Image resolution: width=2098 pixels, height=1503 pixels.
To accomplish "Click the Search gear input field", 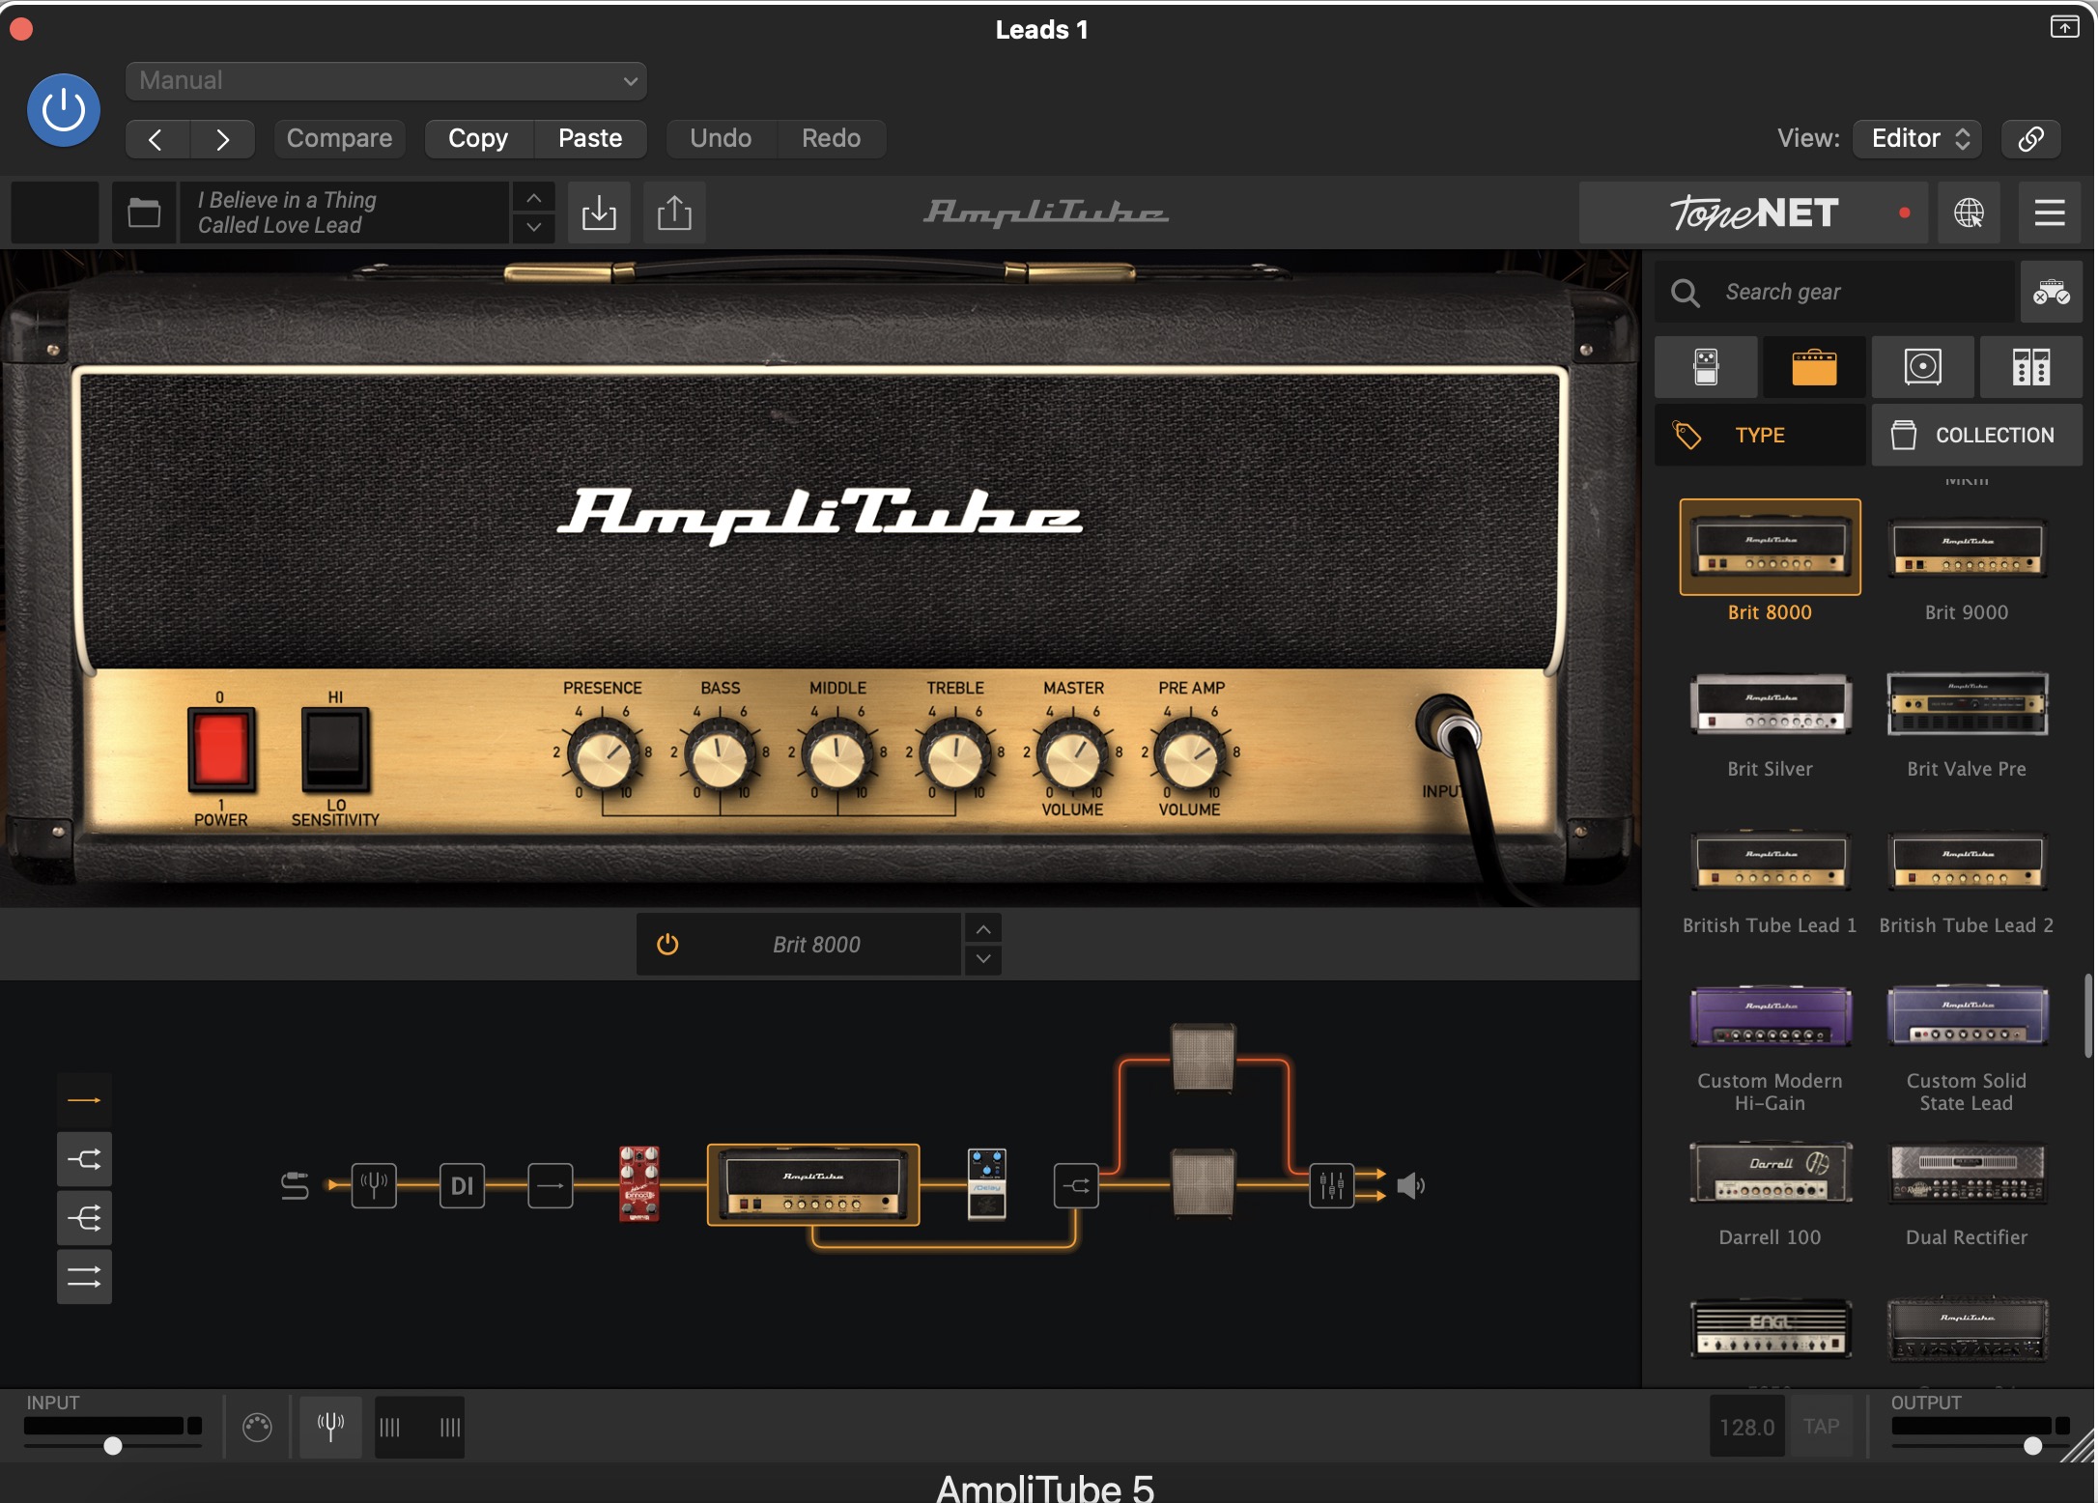I will tap(1835, 292).
